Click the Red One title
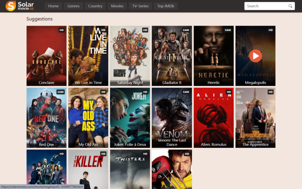This screenshot has height=189, width=302. pos(46,144)
